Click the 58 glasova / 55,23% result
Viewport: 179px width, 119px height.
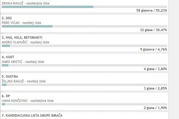[x=152, y=10]
